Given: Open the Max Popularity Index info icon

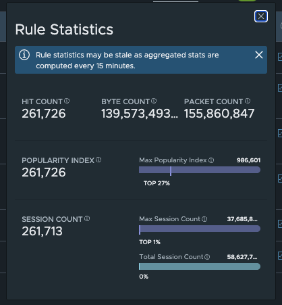Looking at the screenshot, I should pos(211,160).
